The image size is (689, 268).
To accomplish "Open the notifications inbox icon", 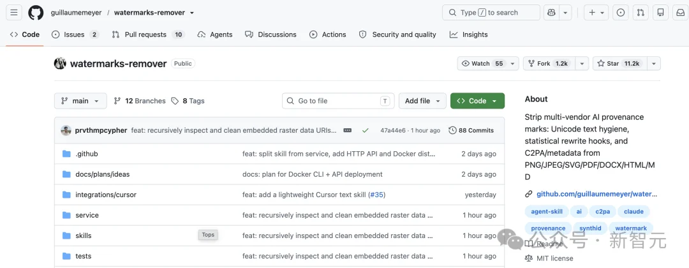I will [x=680, y=13].
